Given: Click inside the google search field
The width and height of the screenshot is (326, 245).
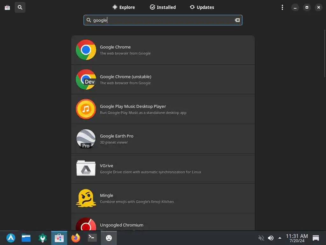Looking at the screenshot, I should [163, 20].
